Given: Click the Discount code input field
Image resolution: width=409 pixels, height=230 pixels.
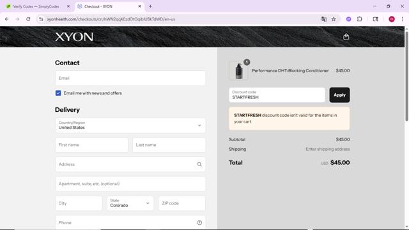Looking at the screenshot, I should (277, 95).
